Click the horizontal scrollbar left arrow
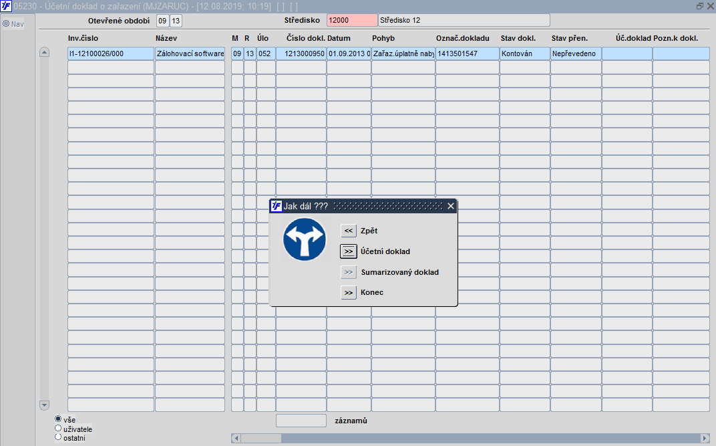Screen dimensions: 716x446 coord(236,438)
